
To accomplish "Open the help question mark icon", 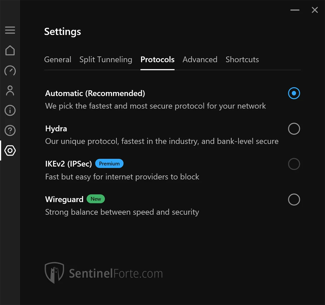I will pyautogui.click(x=10, y=130).
